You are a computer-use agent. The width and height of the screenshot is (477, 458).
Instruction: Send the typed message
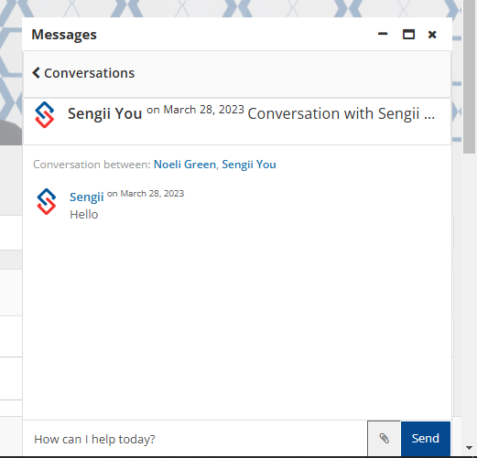point(426,439)
